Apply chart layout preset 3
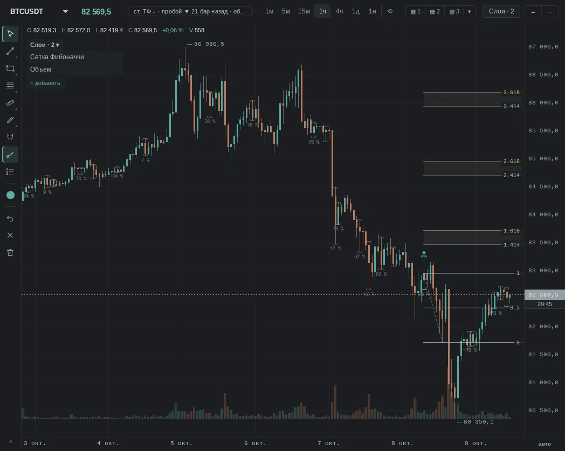 (454, 11)
